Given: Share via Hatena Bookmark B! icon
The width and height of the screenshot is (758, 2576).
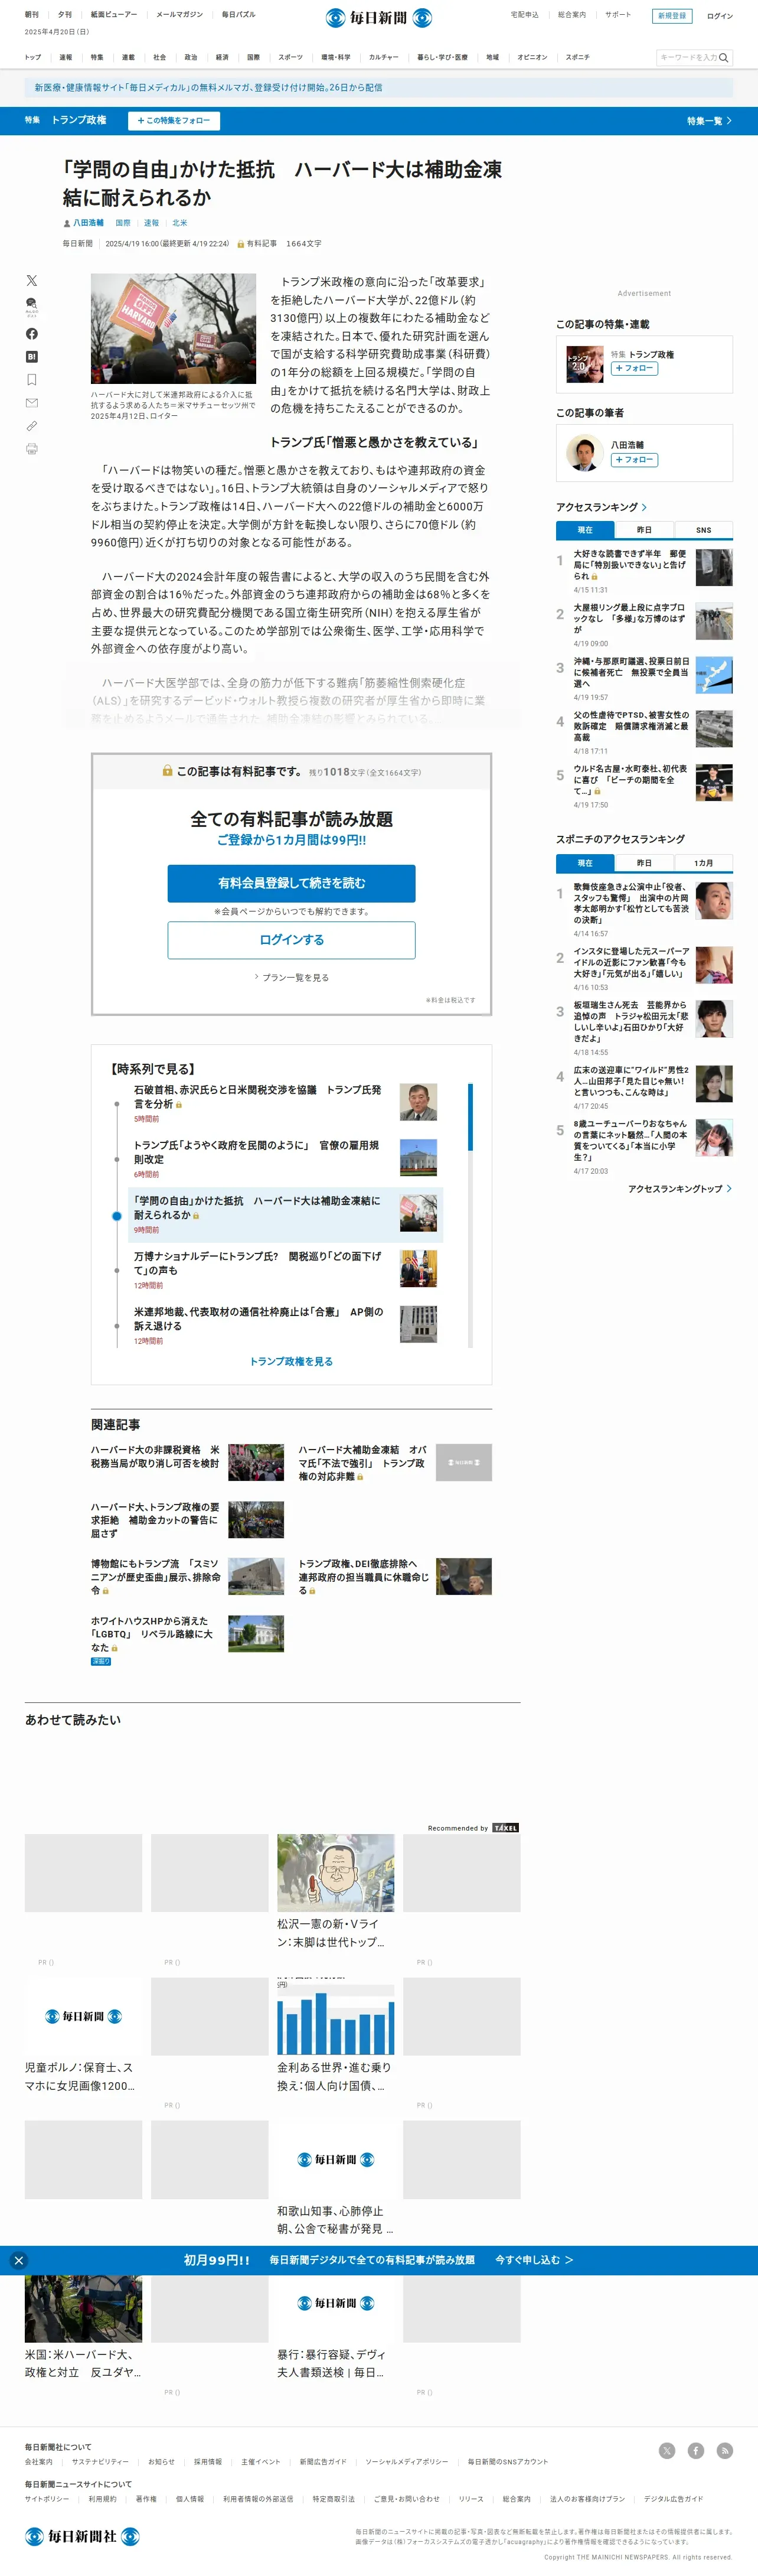Looking at the screenshot, I should 32,357.
